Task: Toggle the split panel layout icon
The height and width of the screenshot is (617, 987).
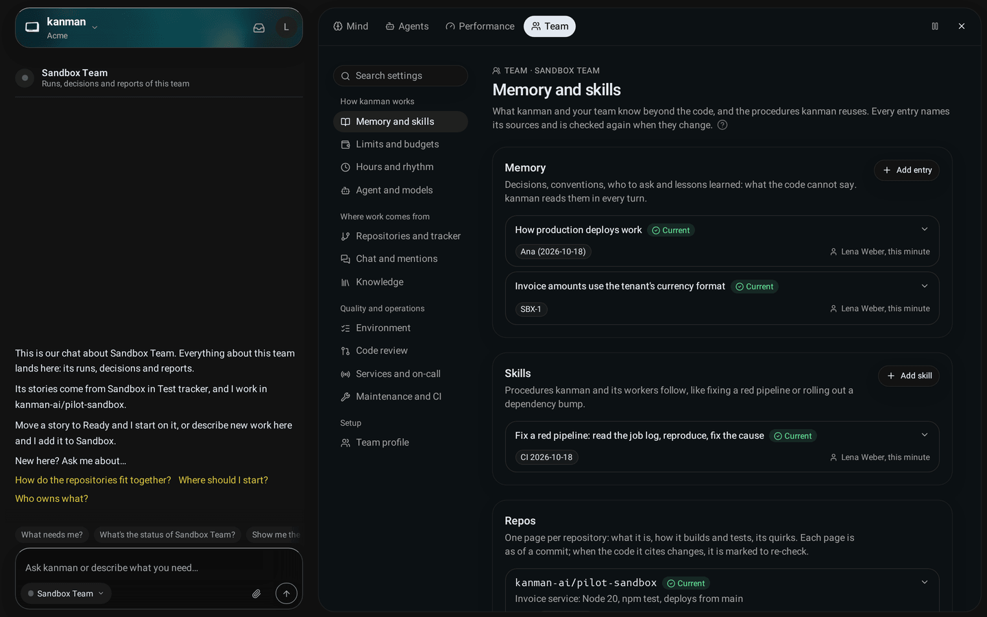Action: click(x=935, y=26)
